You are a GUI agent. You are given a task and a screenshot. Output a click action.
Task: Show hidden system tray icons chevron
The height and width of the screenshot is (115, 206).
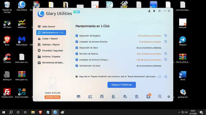coord(179,112)
